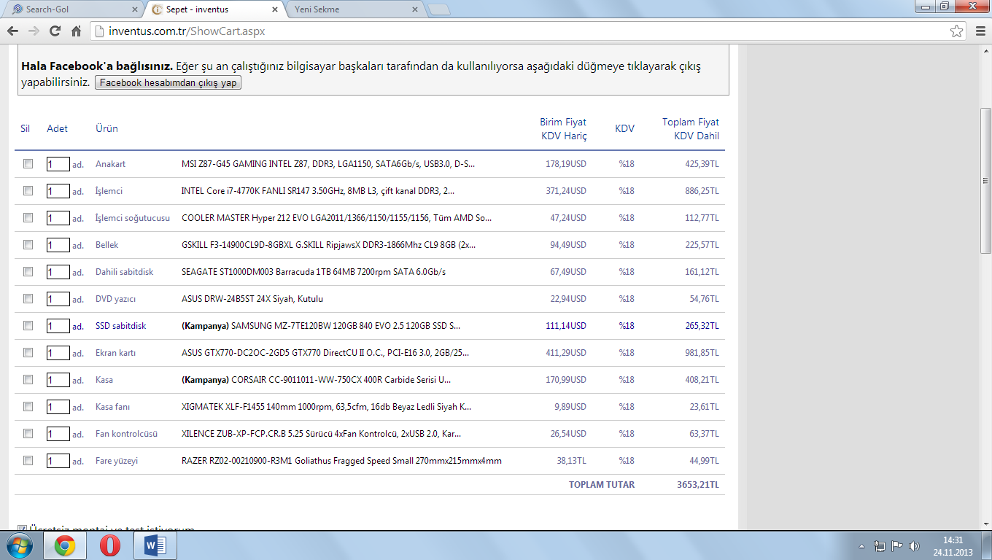Open the INTEL Core i7-4770K product link
Image resolution: width=992 pixels, height=560 pixels.
[x=318, y=191]
